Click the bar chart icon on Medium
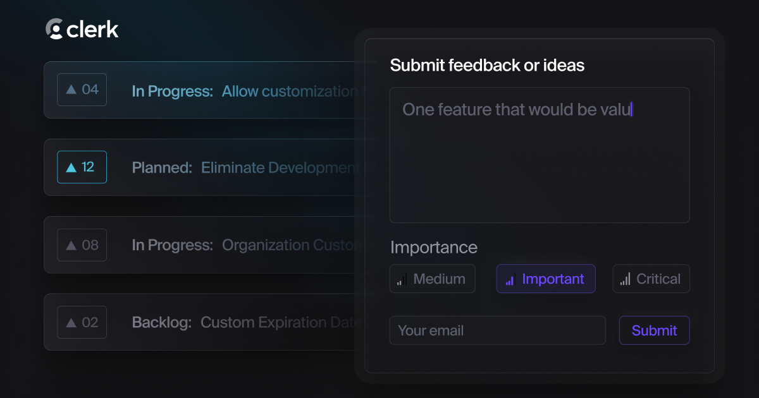 [403, 279]
